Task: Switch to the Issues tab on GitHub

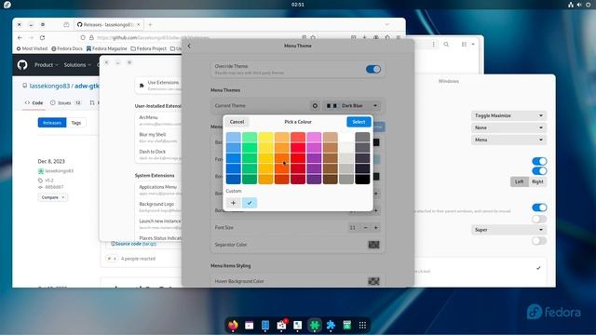Action: (65, 103)
